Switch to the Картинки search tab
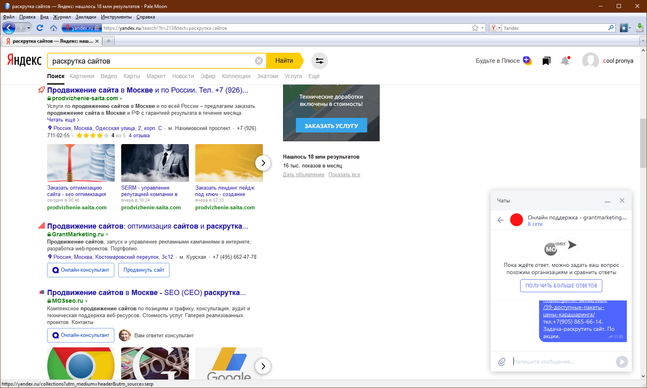Image resolution: width=647 pixels, height=388 pixels. pyautogui.click(x=82, y=76)
